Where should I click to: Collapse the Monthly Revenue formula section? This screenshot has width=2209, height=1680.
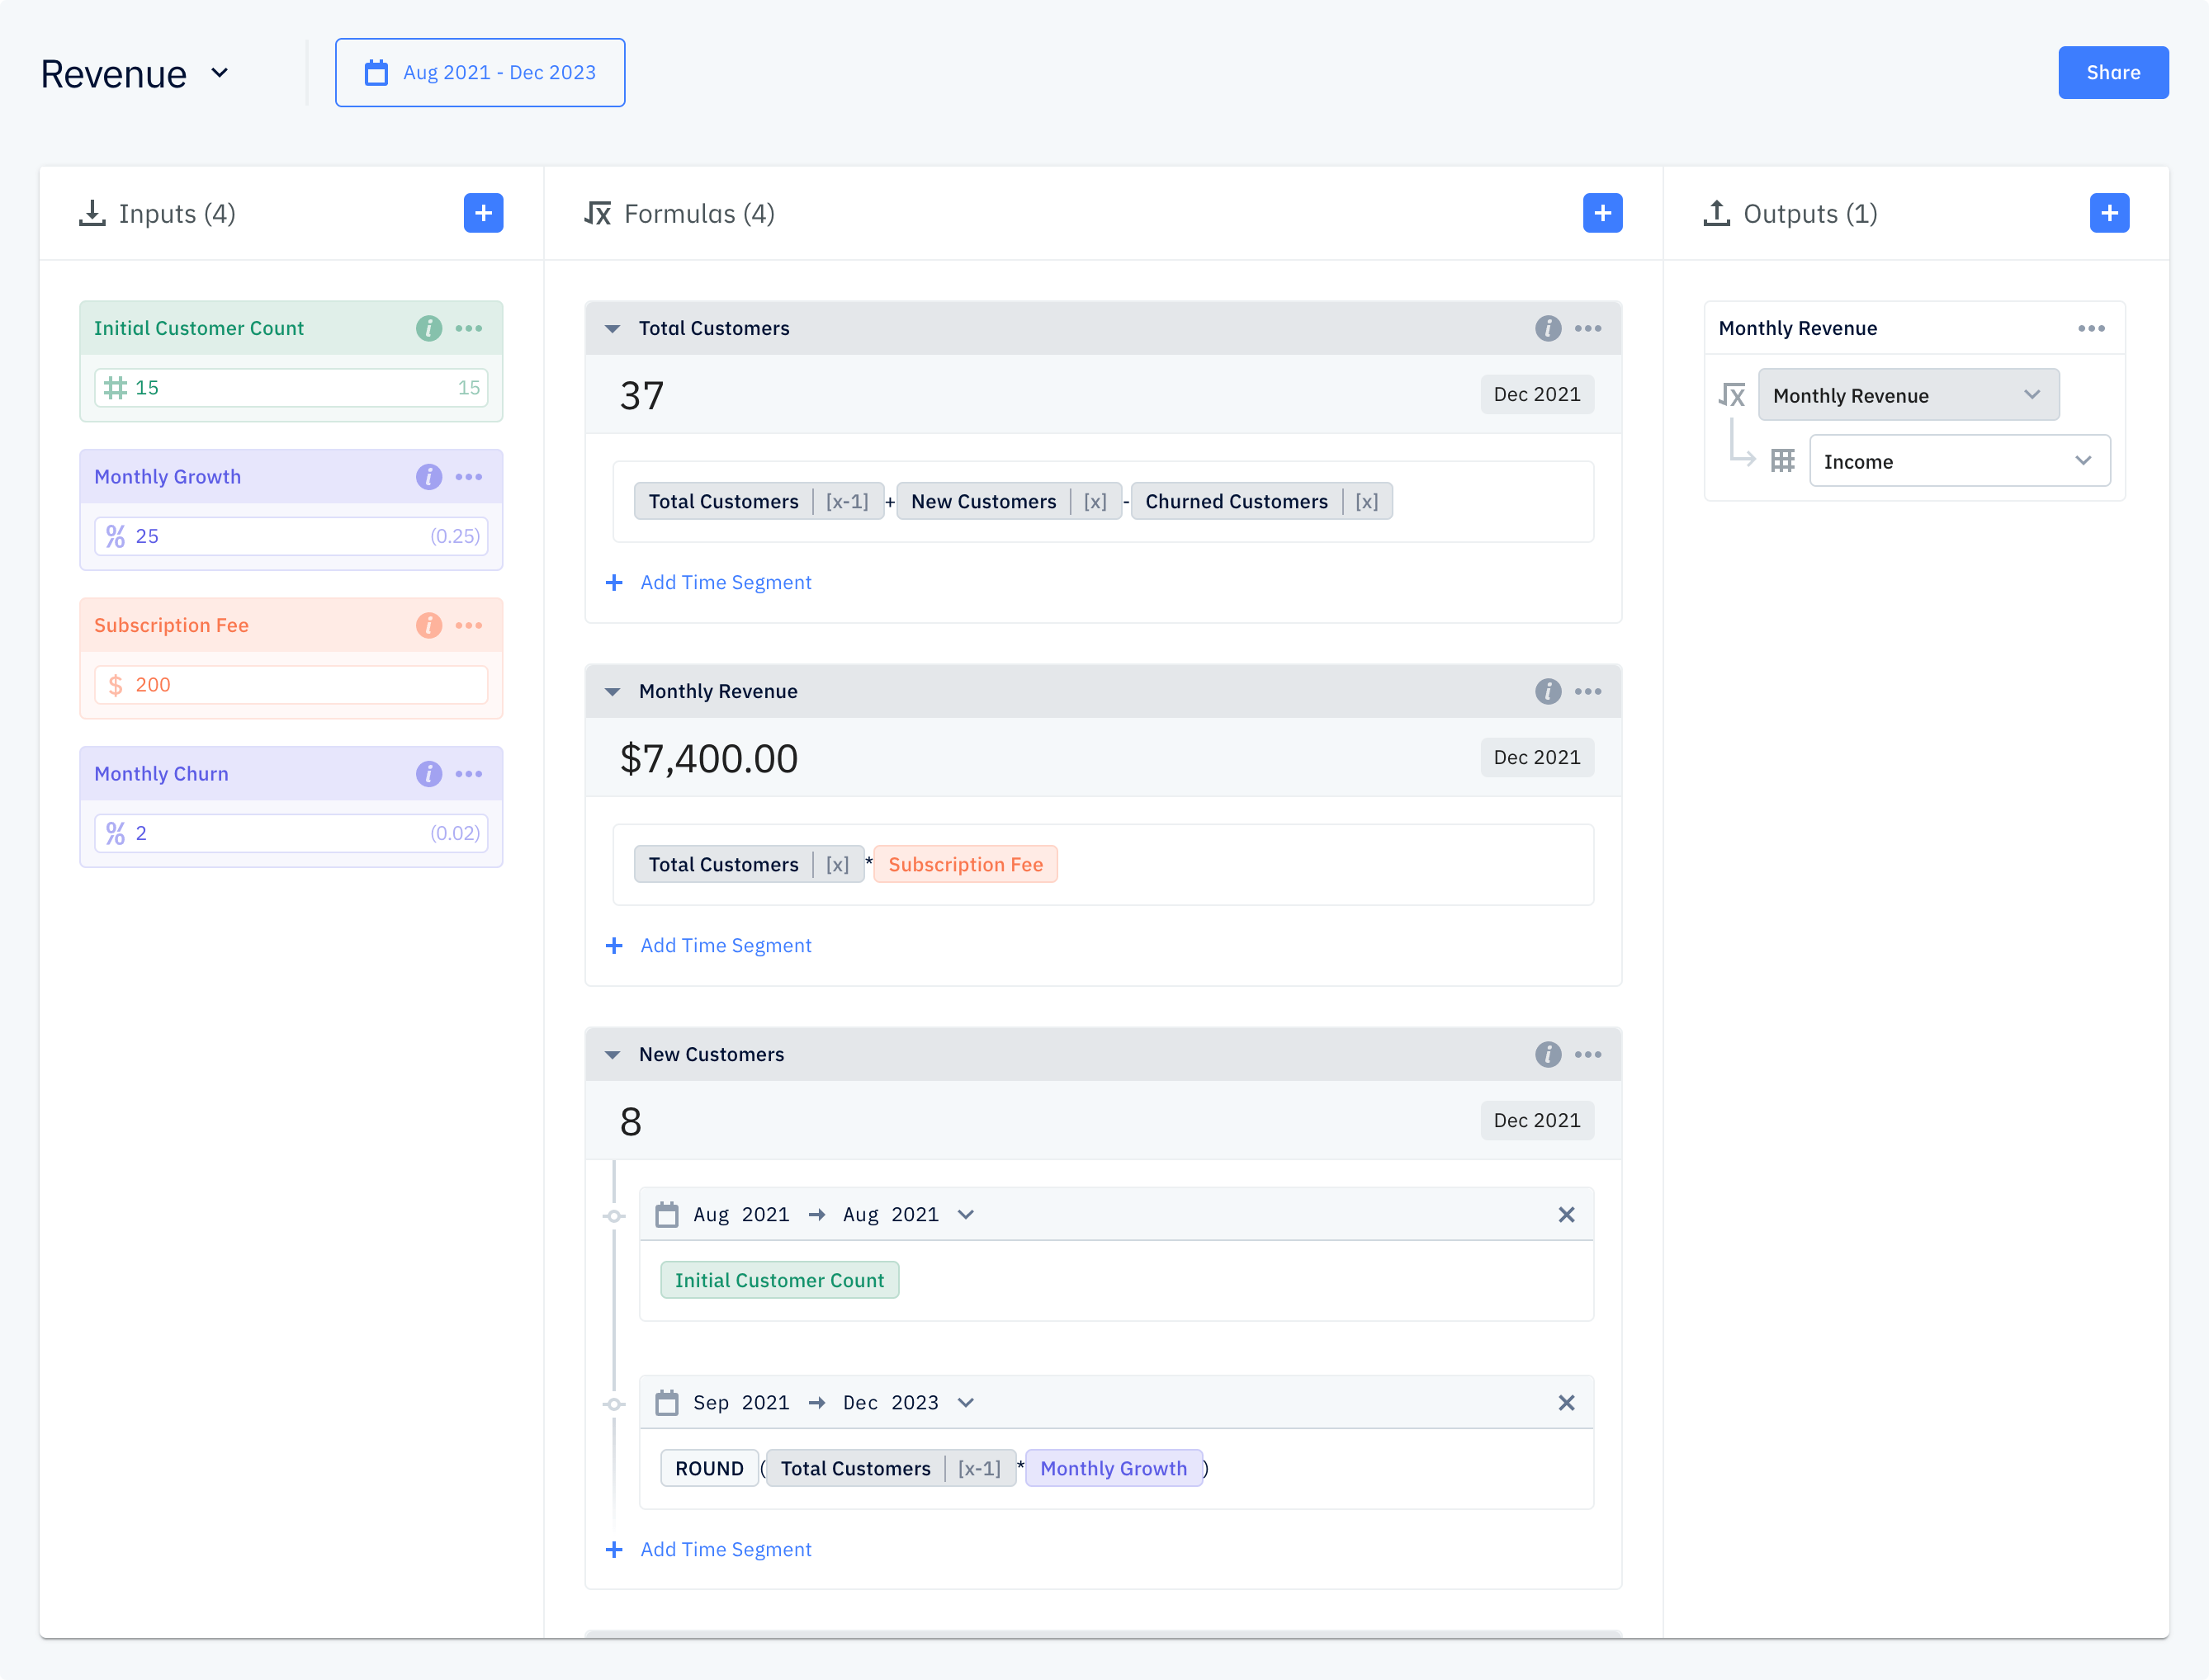click(613, 690)
